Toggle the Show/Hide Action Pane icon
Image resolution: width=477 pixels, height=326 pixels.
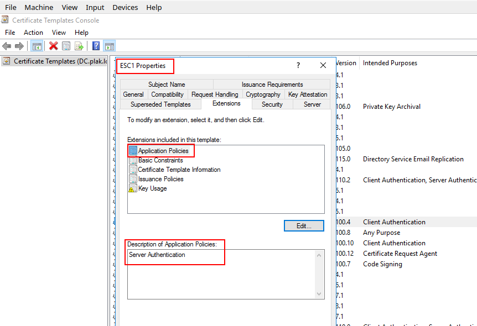[x=109, y=46]
